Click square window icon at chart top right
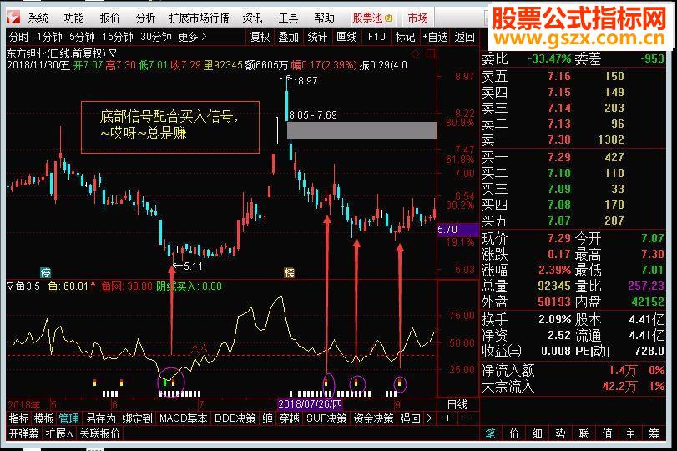Viewport: 677px width, 451px height. pos(430,54)
